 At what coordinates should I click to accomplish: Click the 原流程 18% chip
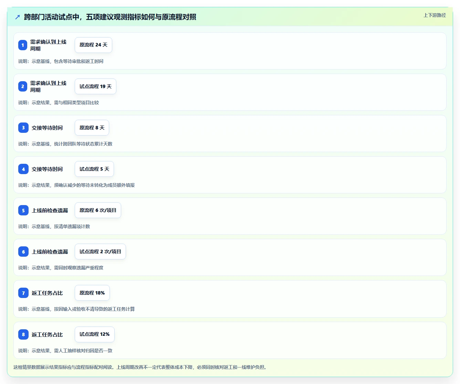(x=92, y=293)
